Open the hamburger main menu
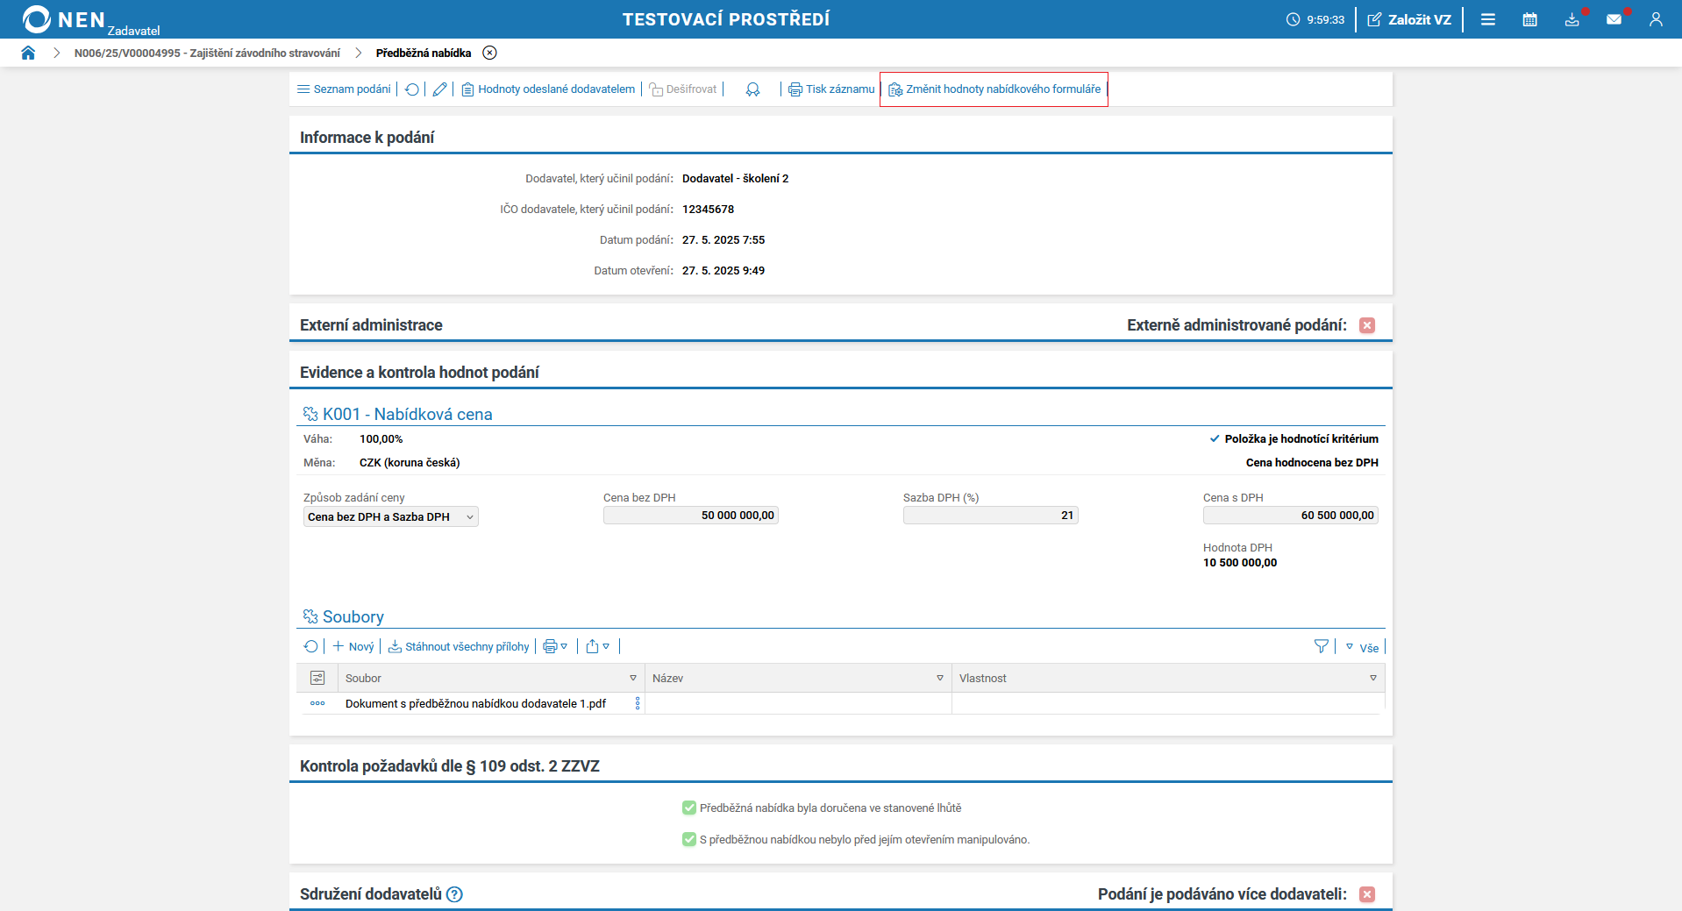This screenshot has width=1682, height=911. 1487,19
